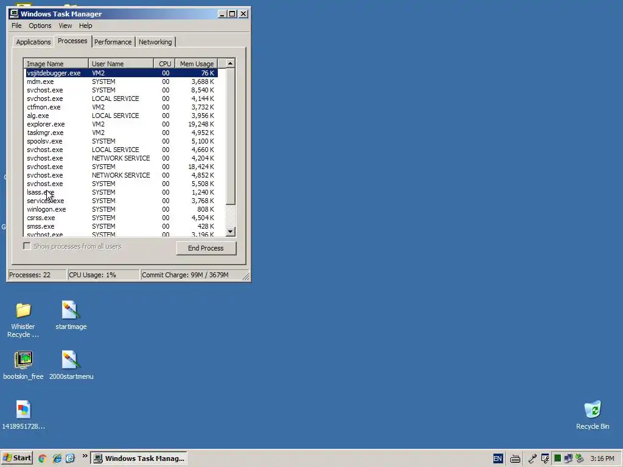Image resolution: width=623 pixels, height=467 pixels.
Task: Launch Chrome from quick launch
Action: (x=42, y=458)
